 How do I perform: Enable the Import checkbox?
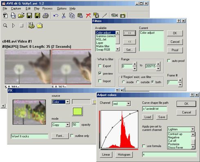[x=100, y=81]
